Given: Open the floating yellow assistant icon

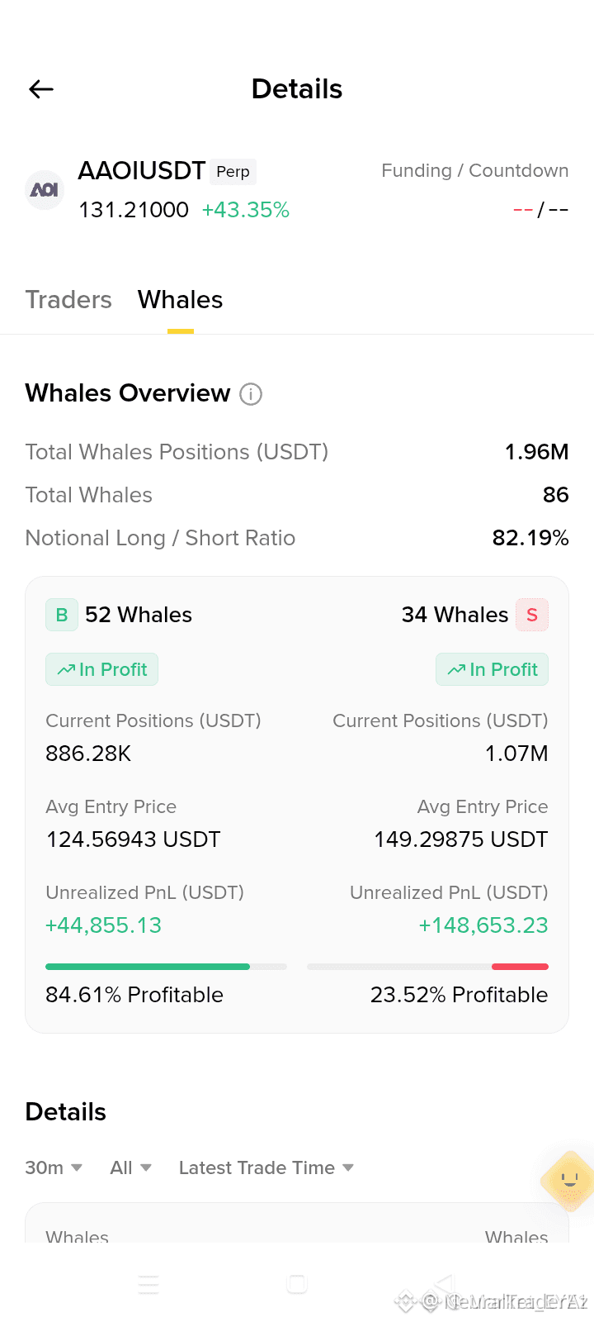Looking at the screenshot, I should [568, 1181].
